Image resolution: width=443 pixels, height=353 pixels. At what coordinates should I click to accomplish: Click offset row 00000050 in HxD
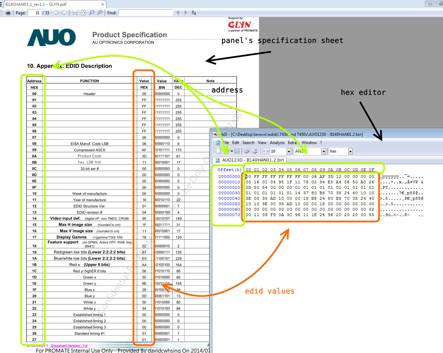coord(229,204)
